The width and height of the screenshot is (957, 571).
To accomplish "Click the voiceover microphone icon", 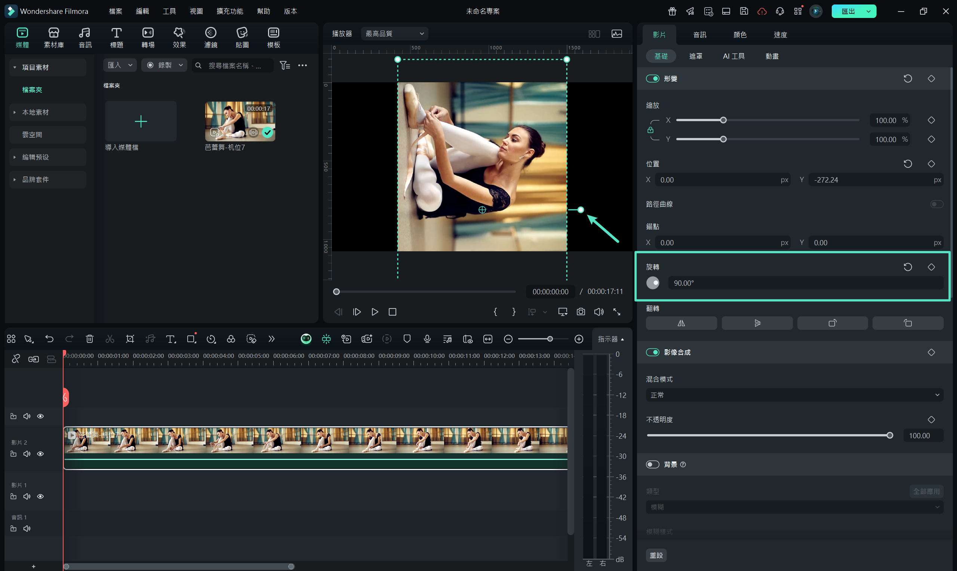I will (427, 338).
